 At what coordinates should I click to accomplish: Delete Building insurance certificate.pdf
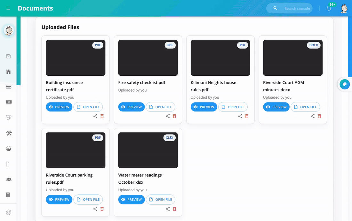pyautogui.click(x=102, y=116)
